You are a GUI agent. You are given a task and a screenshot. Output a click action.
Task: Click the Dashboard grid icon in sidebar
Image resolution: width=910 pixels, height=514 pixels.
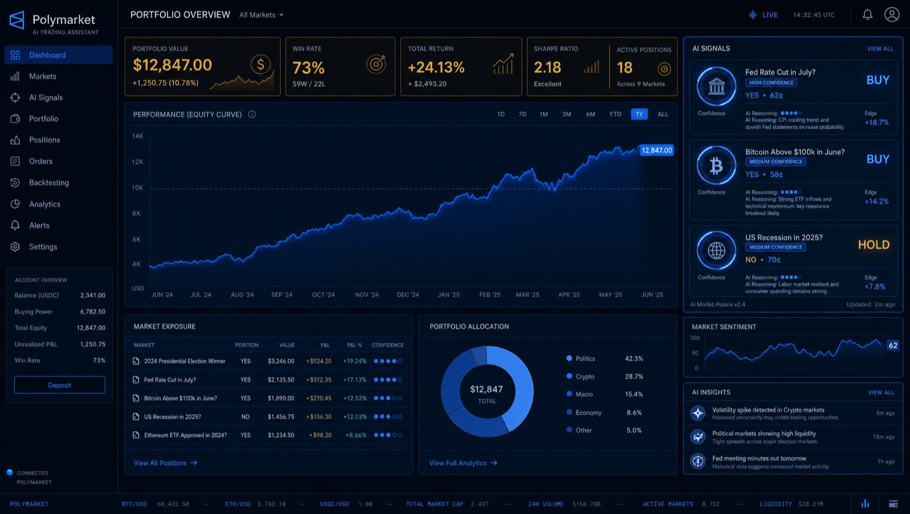pyautogui.click(x=15, y=55)
